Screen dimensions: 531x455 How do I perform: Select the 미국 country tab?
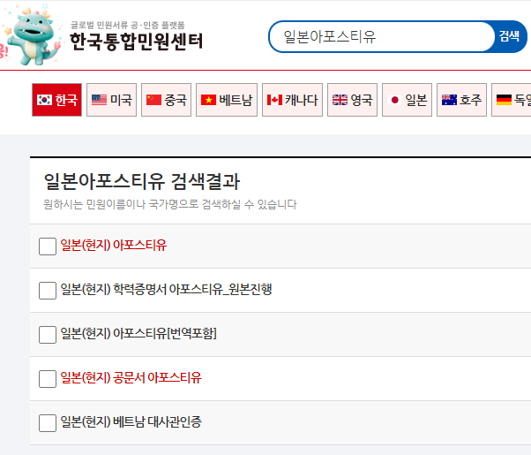[111, 100]
